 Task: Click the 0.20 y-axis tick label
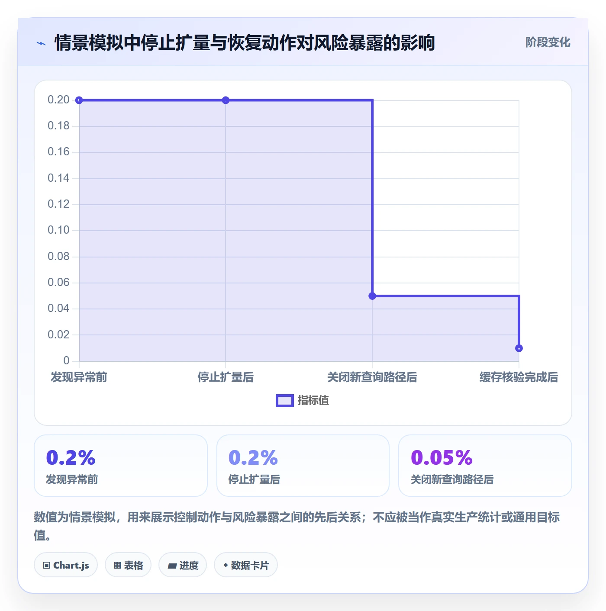click(x=58, y=100)
